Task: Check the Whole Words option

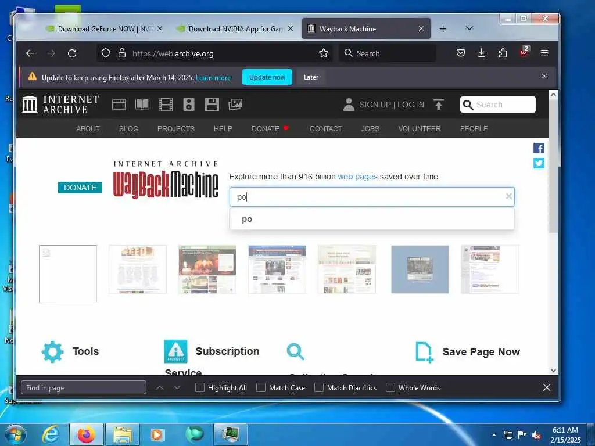Action: [x=390, y=387]
